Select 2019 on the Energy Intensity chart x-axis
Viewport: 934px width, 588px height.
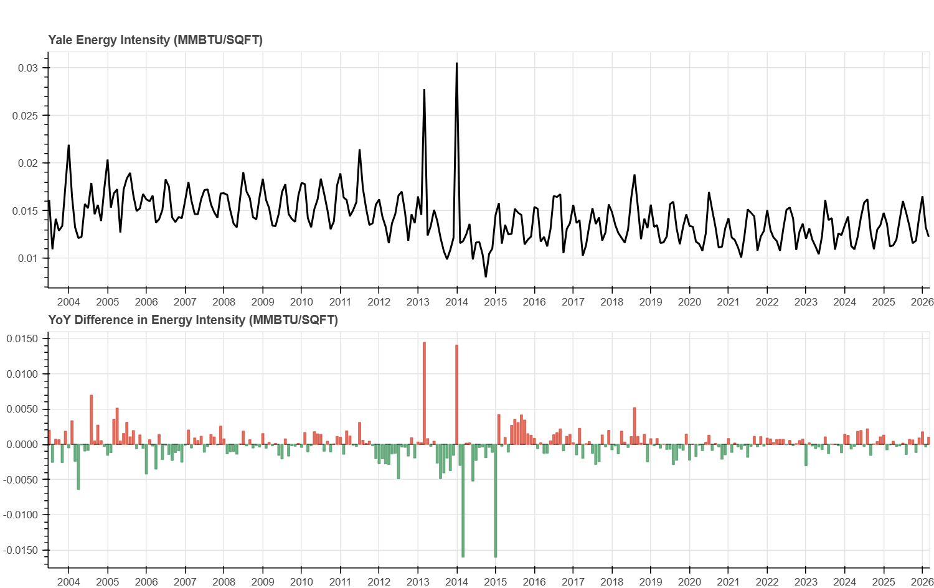pos(651,302)
